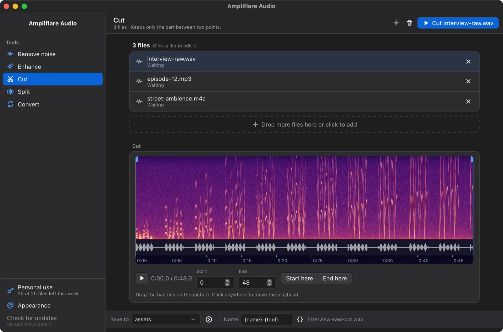Click the reveal folder arrow icon
This screenshot has height=332, width=503.
(x=209, y=319)
